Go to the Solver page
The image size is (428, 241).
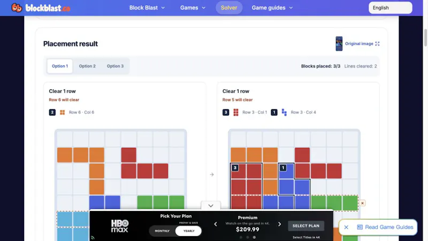click(229, 7)
